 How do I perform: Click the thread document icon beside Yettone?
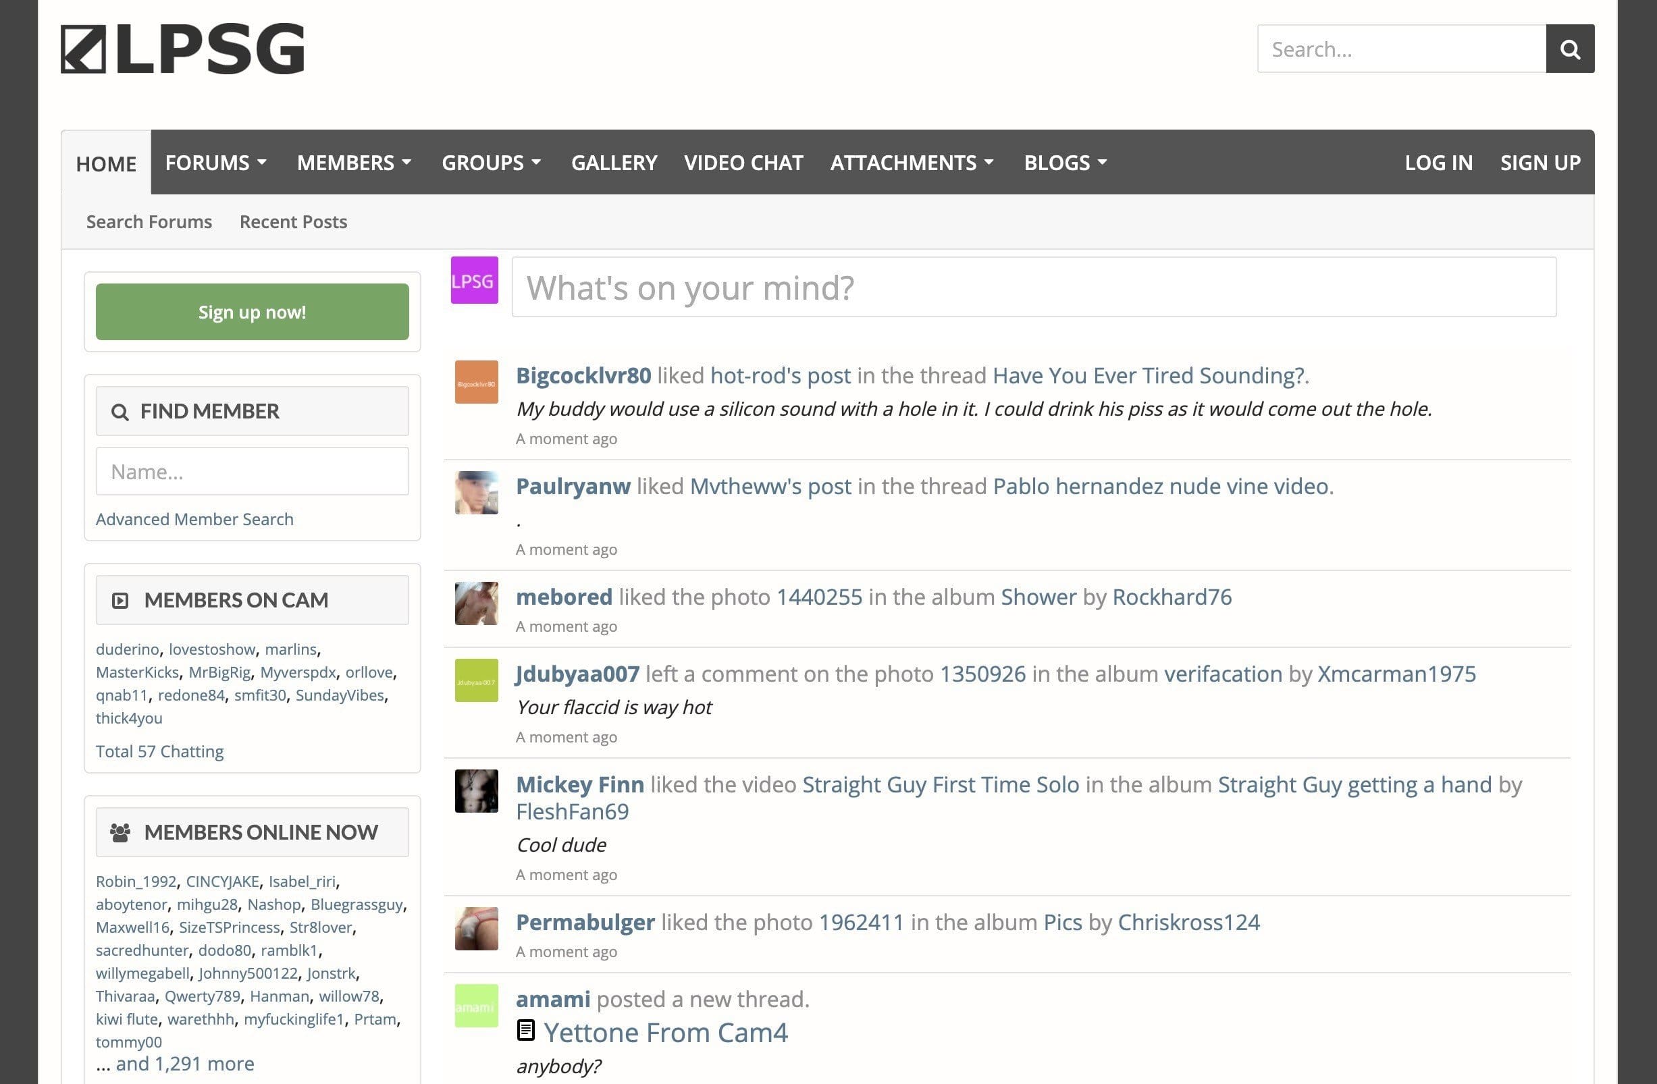pos(525,1031)
